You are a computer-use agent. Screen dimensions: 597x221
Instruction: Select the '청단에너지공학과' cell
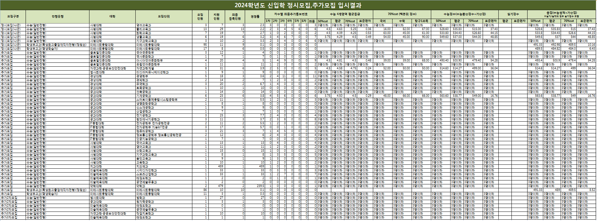[164, 119]
